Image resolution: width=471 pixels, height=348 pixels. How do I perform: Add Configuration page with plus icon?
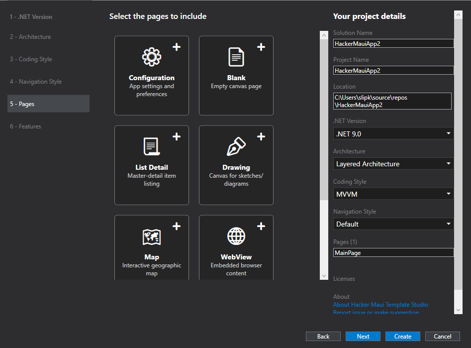click(177, 47)
